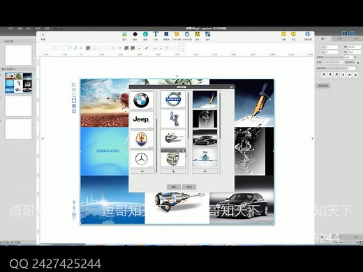363x272 pixels.
Task: Click the second yellow round icon at toolbar right
Action: [x=293, y=34]
